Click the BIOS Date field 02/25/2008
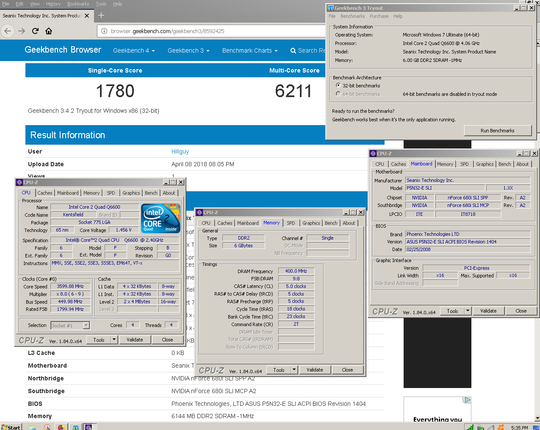This screenshot has width=540, height=430. [x=468, y=249]
